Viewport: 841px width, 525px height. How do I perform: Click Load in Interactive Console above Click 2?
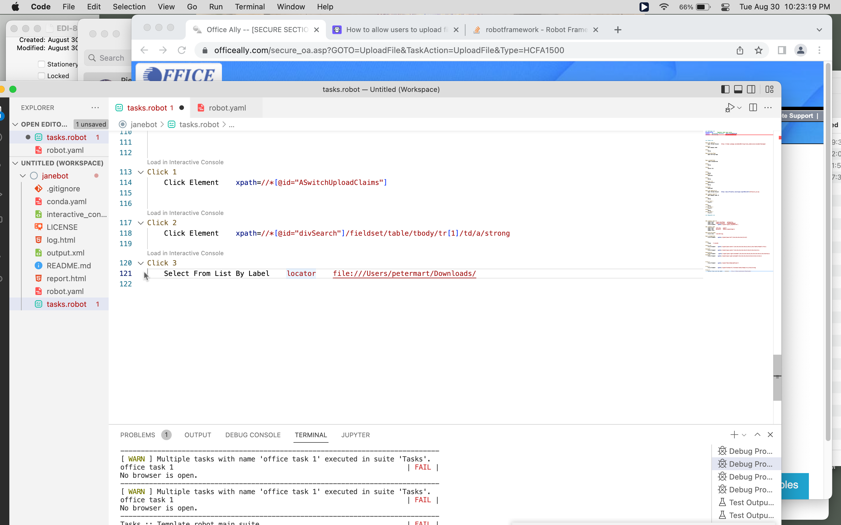point(185,213)
